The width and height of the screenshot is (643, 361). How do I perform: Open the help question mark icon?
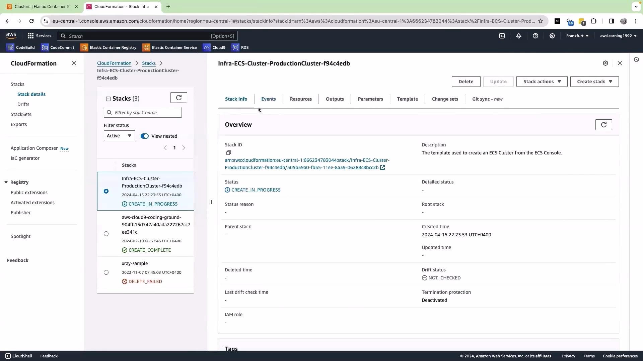[535, 36]
